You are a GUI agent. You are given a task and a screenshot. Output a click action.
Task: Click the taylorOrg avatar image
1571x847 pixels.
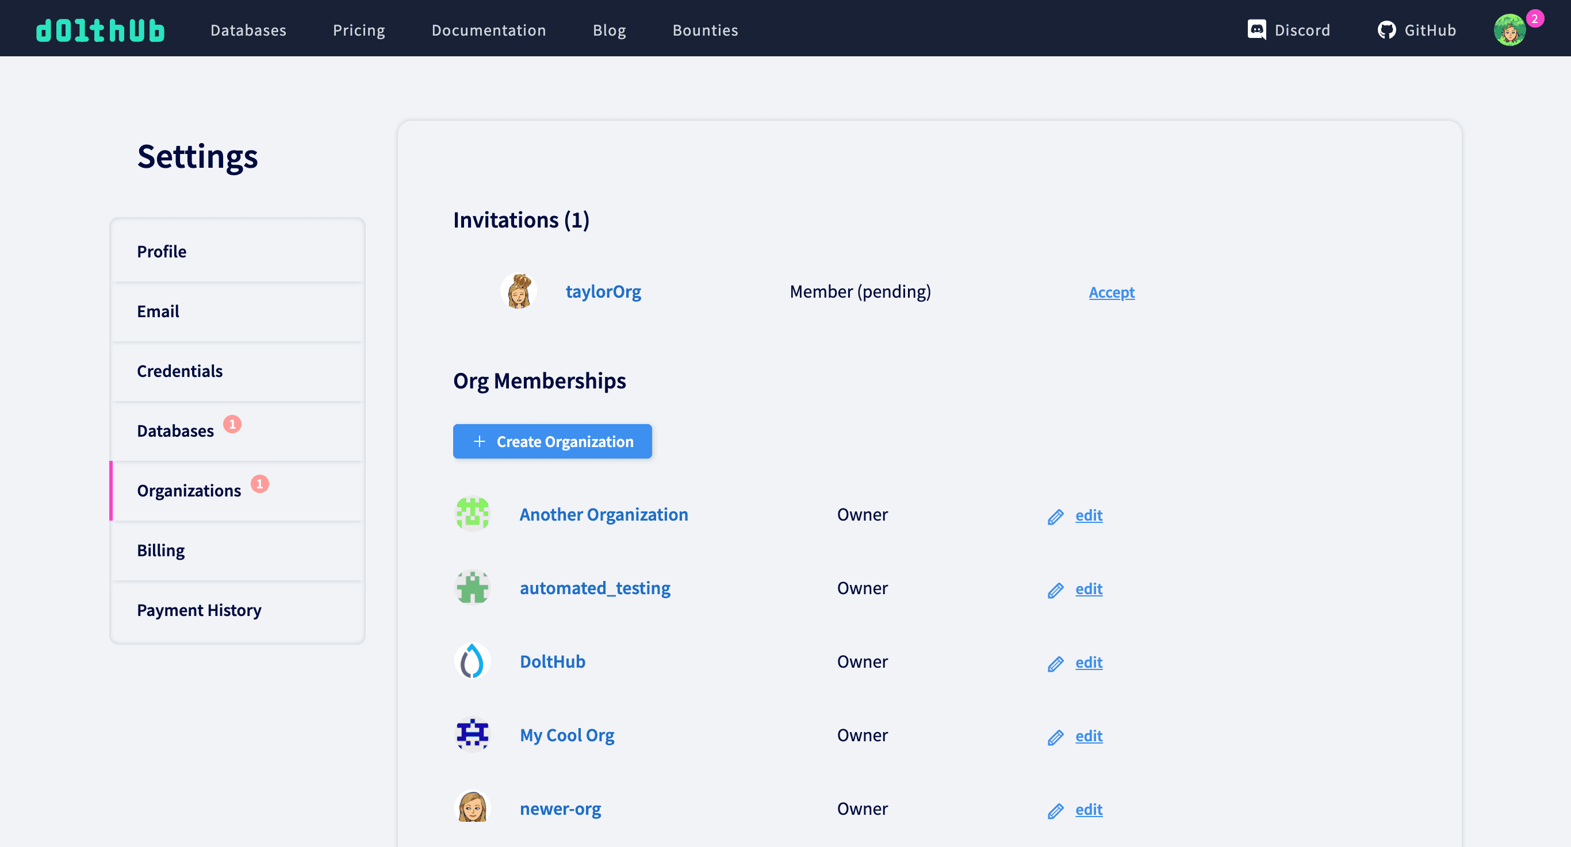pos(519,291)
